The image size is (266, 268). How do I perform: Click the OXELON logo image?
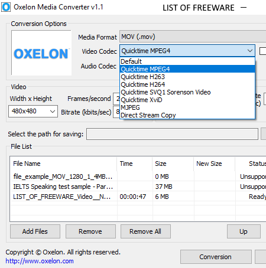pos(41,53)
